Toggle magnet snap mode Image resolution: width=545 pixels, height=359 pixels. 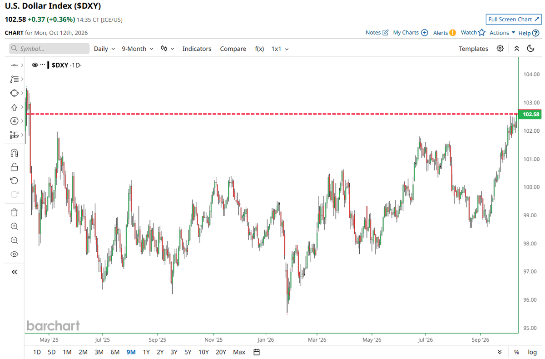click(14, 153)
